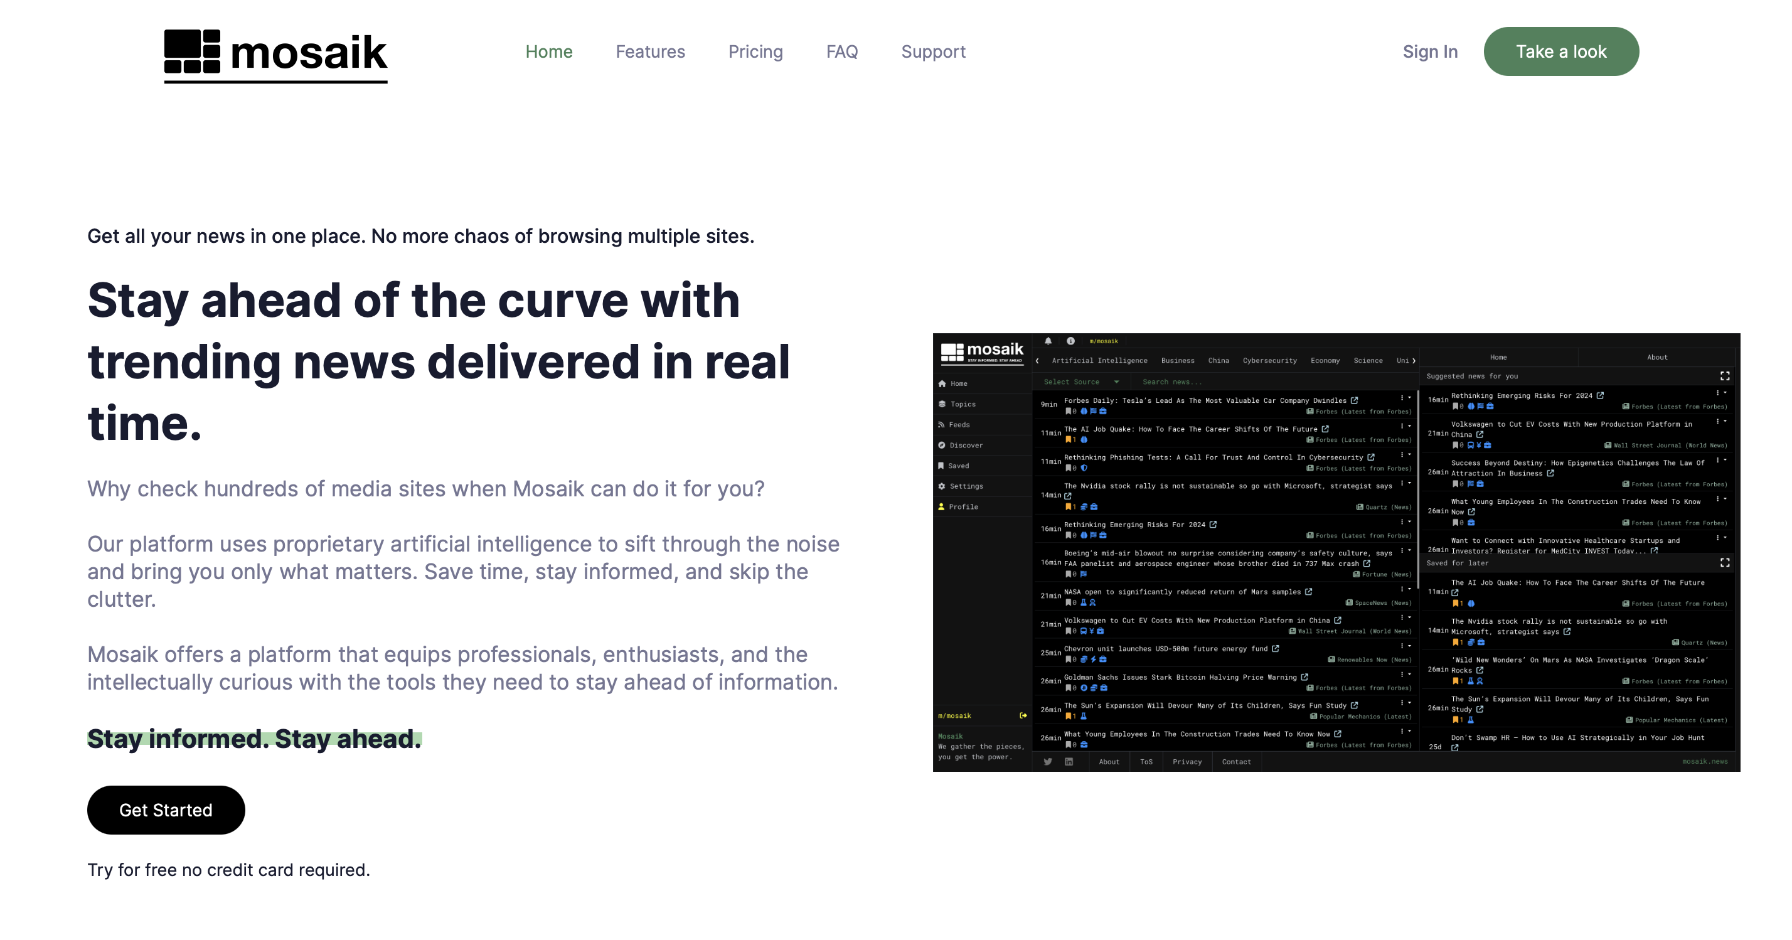Click the Feeds RSS icon in sidebar
Viewport: 1792px width, 940px height.
click(x=942, y=424)
